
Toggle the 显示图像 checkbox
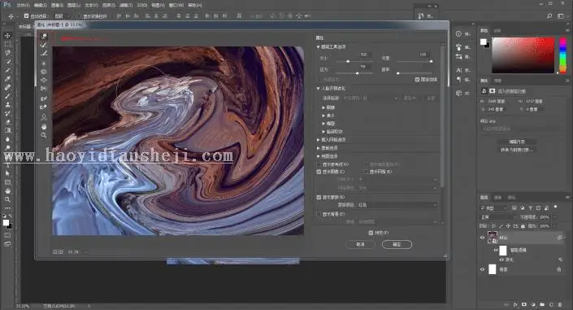point(319,172)
